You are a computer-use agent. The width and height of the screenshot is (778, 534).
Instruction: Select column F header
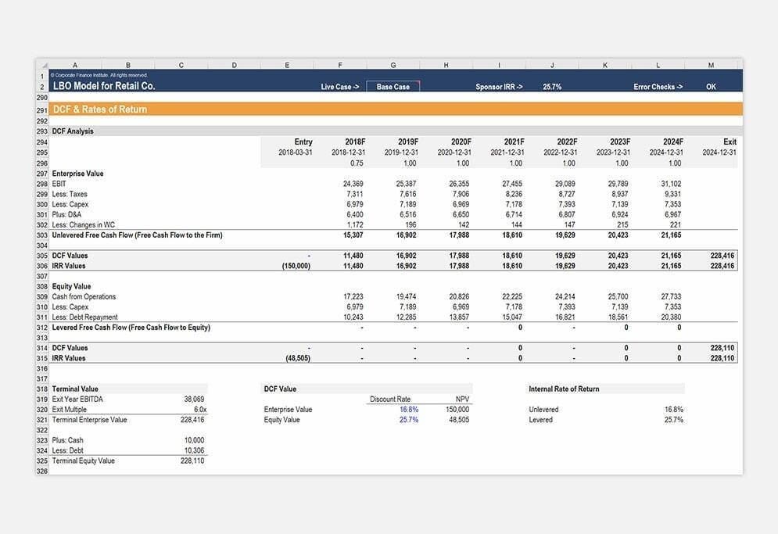point(339,65)
